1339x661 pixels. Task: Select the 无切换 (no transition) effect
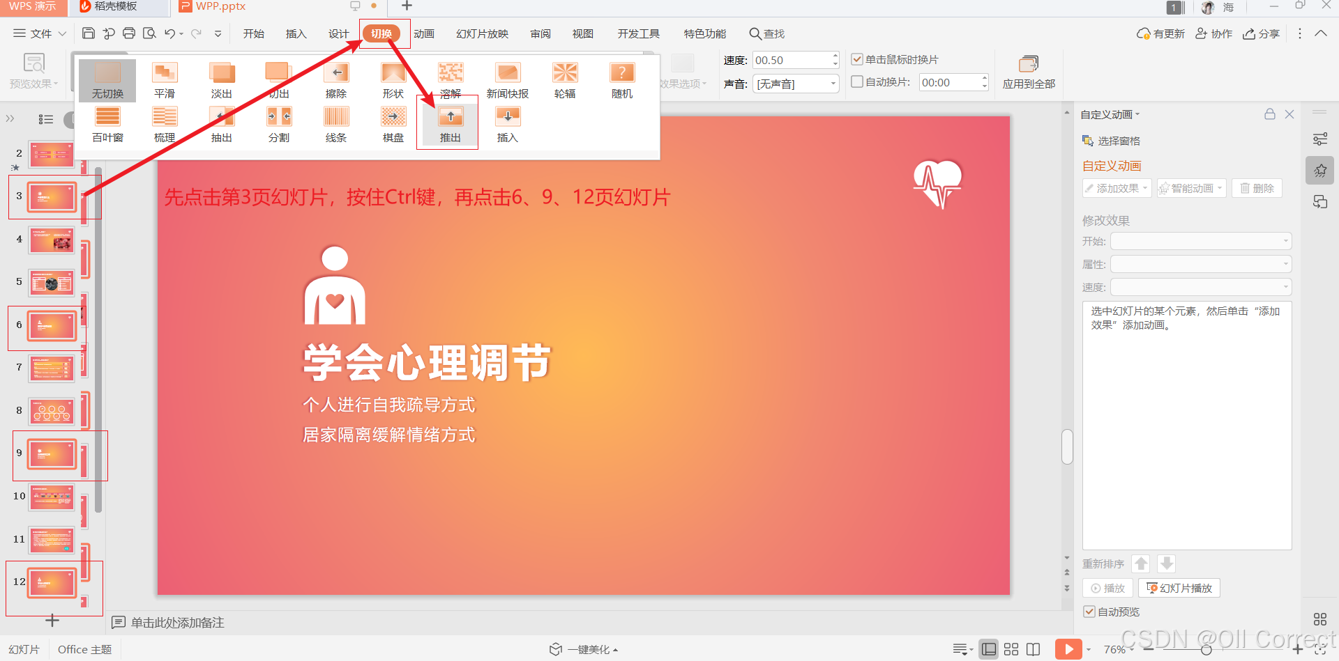[107, 80]
